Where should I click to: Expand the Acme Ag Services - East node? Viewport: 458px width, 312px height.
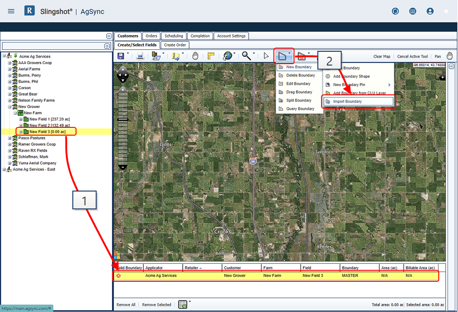click(x=4, y=170)
